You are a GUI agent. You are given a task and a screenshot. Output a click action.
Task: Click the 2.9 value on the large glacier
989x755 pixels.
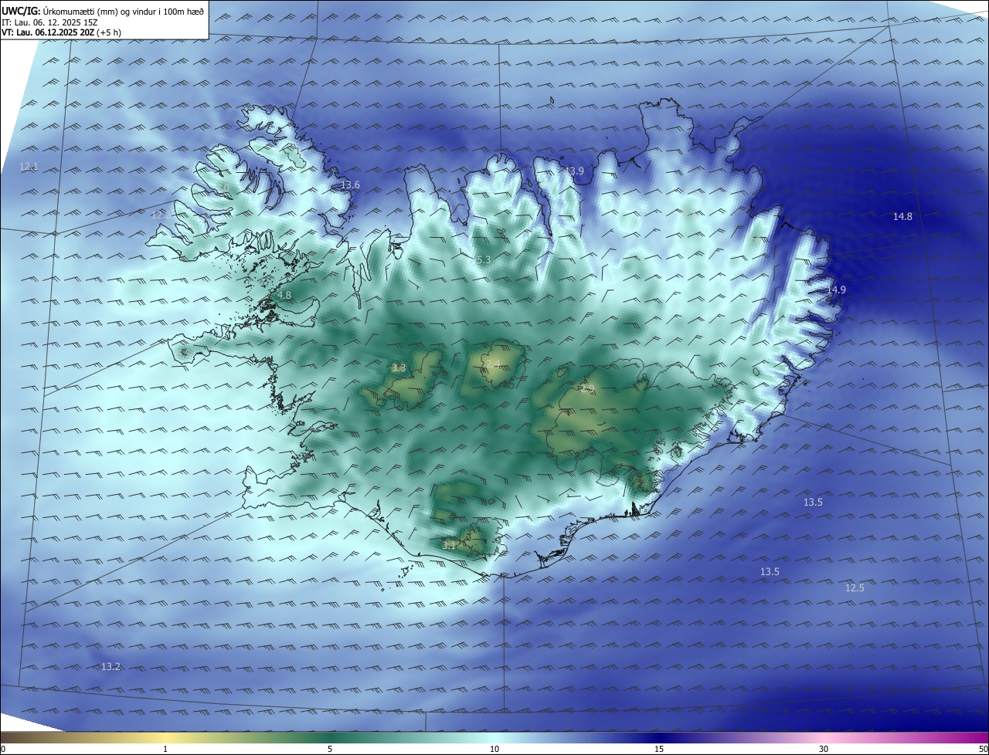[587, 389]
